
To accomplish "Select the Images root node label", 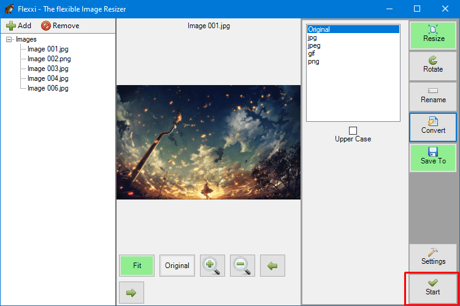I will pyautogui.click(x=26, y=39).
